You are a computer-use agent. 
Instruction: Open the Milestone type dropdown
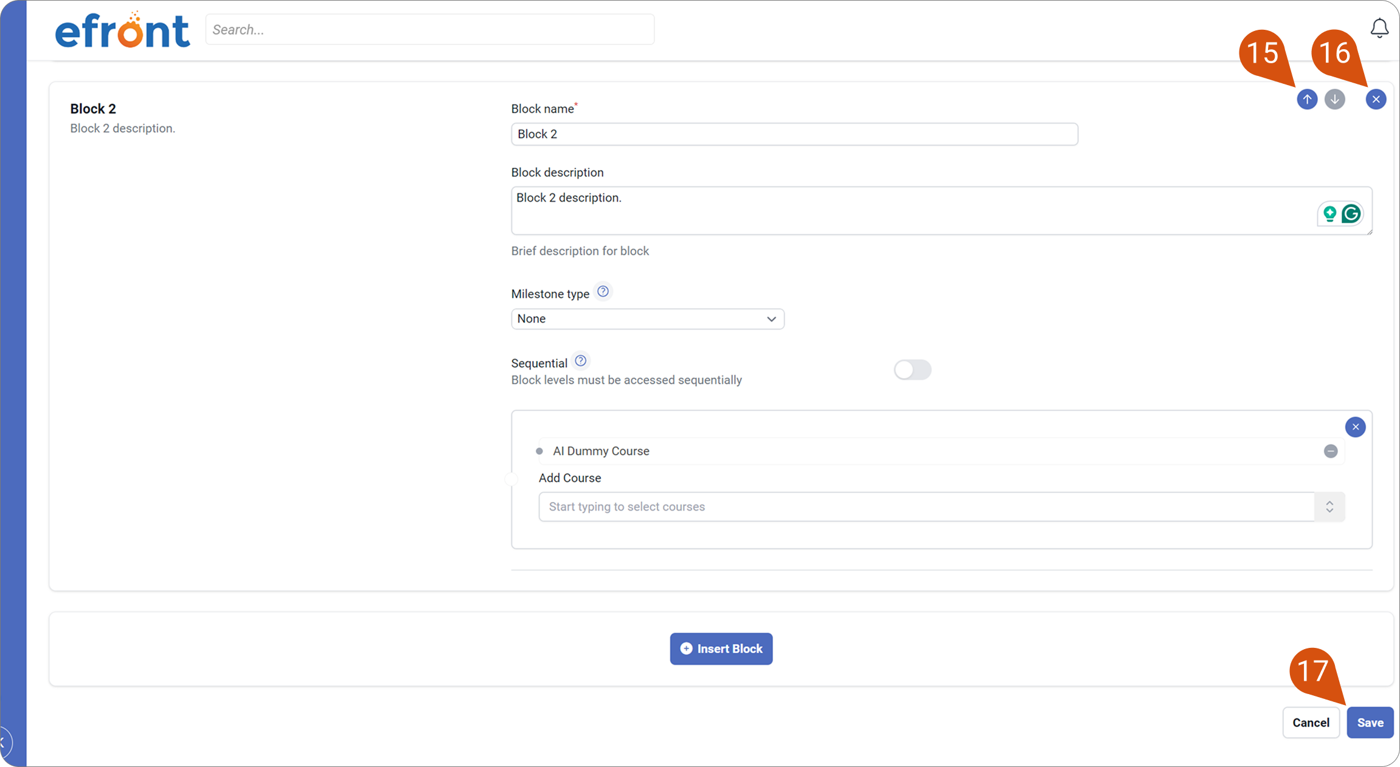(x=648, y=319)
